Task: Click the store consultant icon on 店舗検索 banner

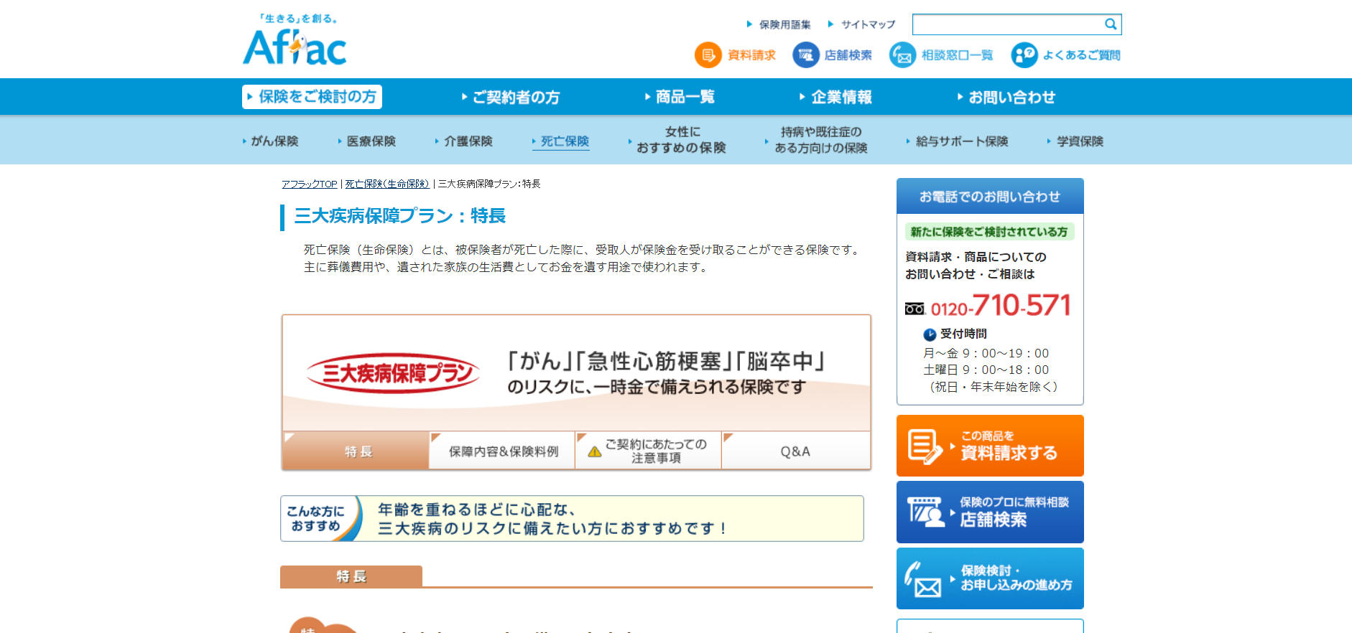Action: pyautogui.click(x=925, y=512)
